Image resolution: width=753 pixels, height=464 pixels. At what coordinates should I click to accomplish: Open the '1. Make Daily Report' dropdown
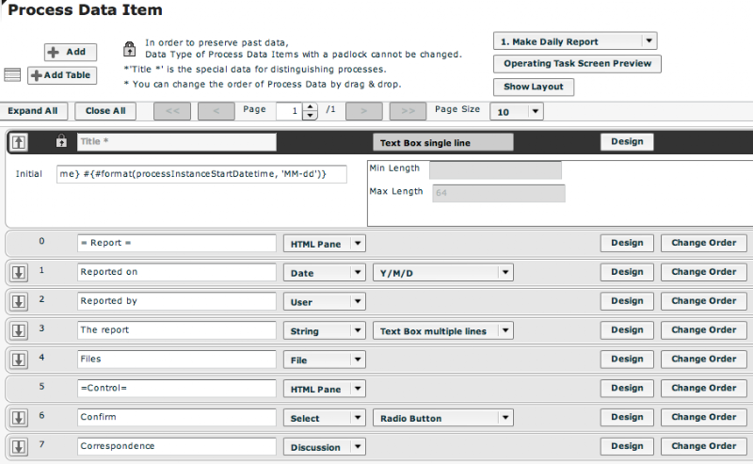(575, 41)
